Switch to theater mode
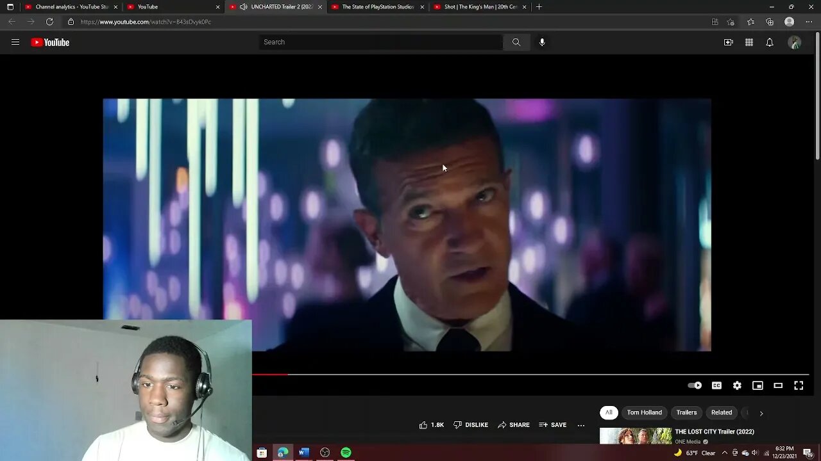Viewport: 821px width, 461px height. [x=778, y=385]
